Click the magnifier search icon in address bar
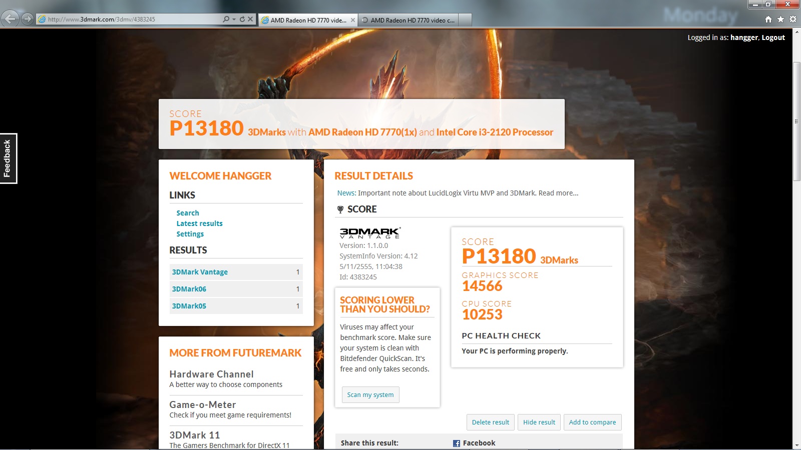This screenshot has width=801, height=450. (x=226, y=19)
